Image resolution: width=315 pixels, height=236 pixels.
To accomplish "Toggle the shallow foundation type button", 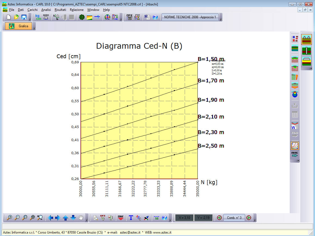I will coord(307,39).
